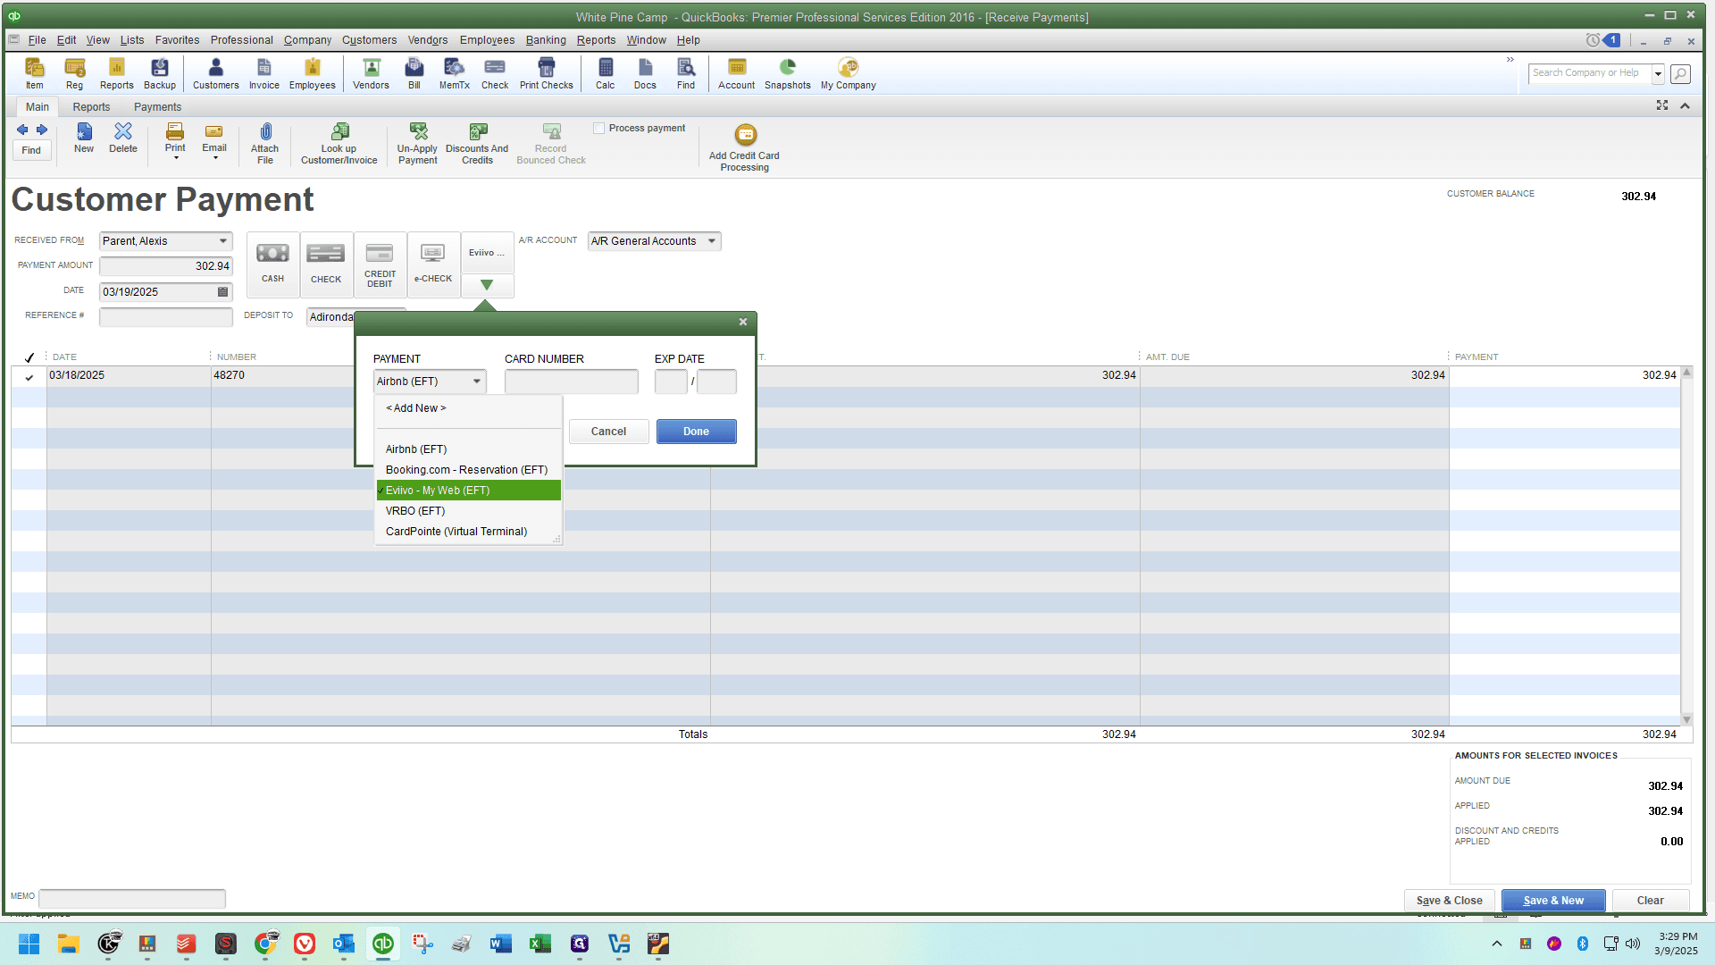The image size is (1715, 965).
Task: Open the Account chart icon
Action: pyautogui.click(x=737, y=73)
